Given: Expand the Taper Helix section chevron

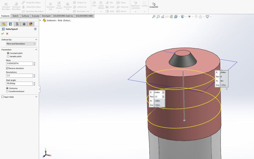Looking at the screenshot, I should pos(36,97).
